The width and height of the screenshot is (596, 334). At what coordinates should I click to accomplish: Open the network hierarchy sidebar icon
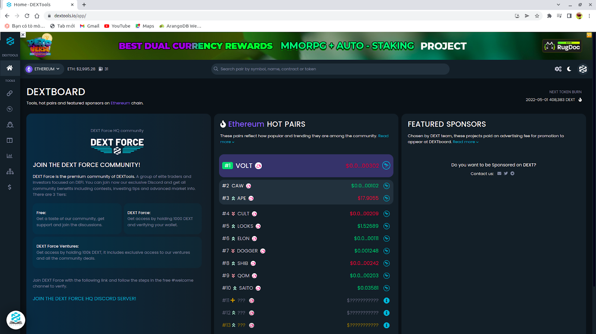click(10, 171)
